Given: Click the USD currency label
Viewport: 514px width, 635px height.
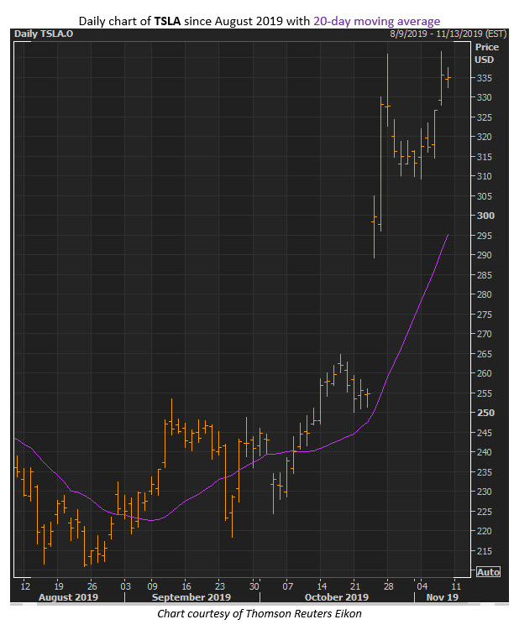Looking at the screenshot, I should click(485, 60).
